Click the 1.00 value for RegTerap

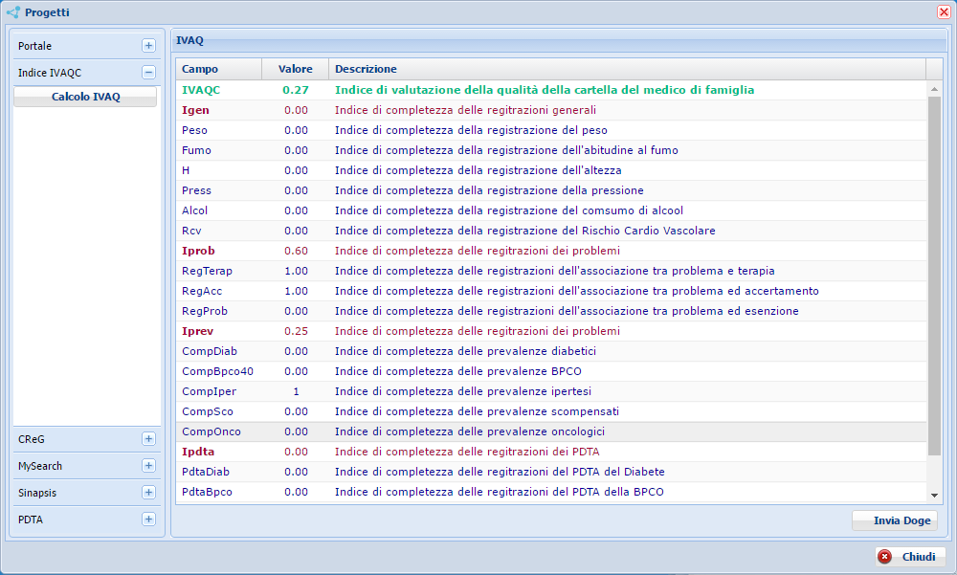pos(296,271)
